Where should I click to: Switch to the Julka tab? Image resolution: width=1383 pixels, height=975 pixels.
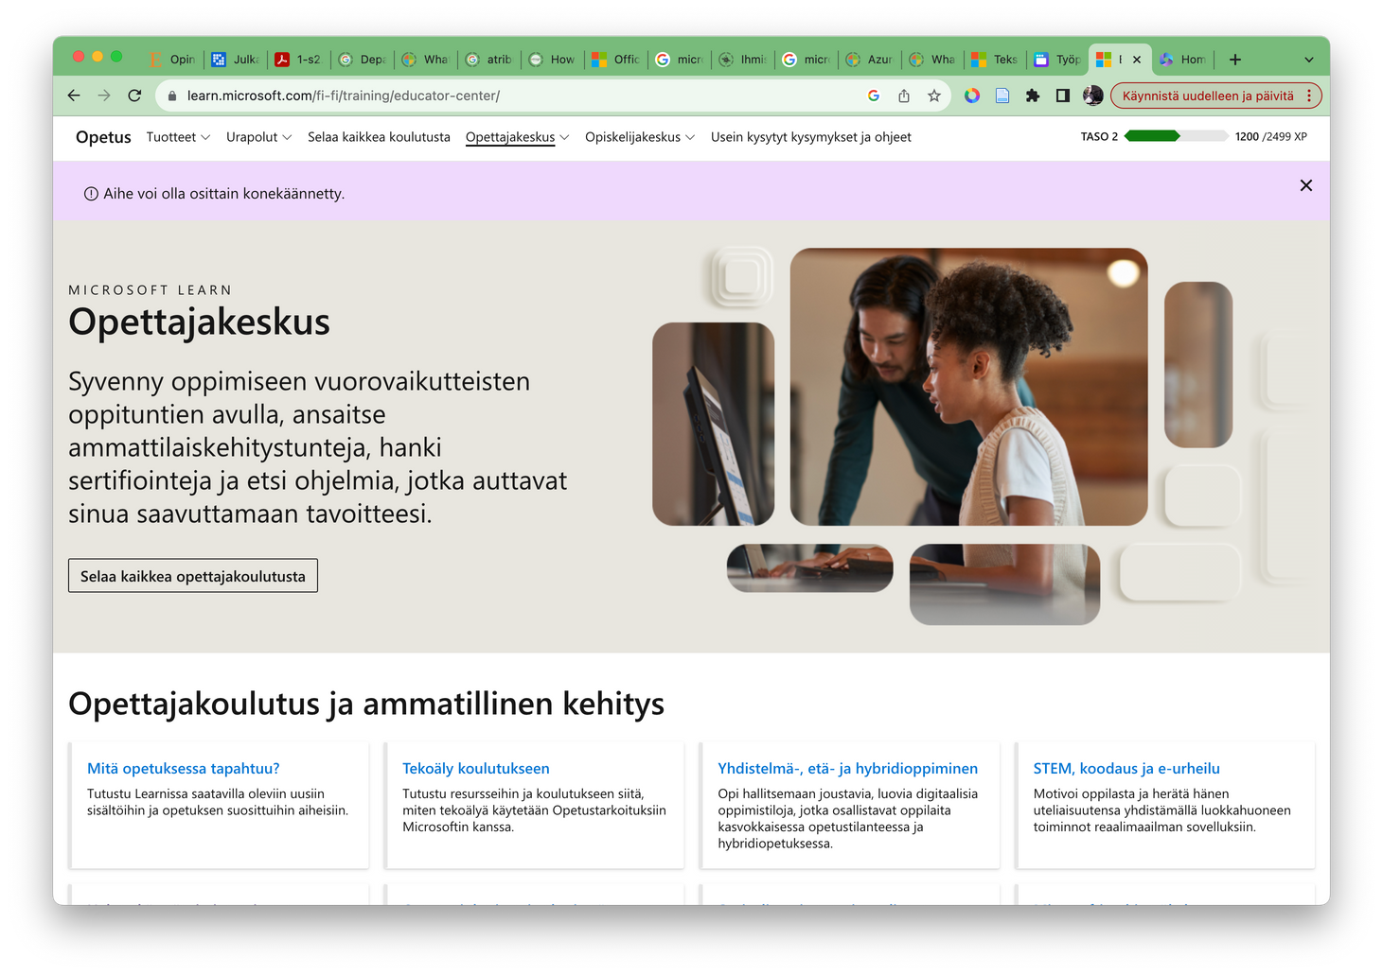235,60
